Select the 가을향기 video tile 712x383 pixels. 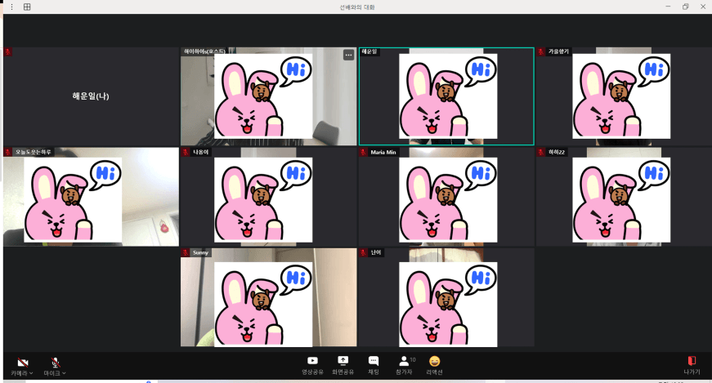pyautogui.click(x=624, y=96)
